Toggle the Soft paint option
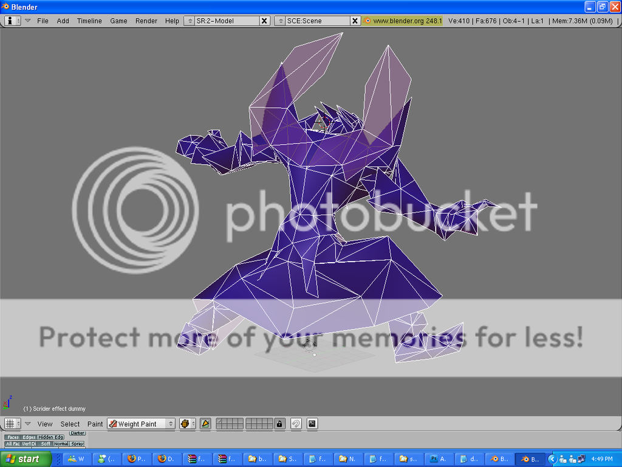Viewport: 622px width, 467px height. (46, 444)
